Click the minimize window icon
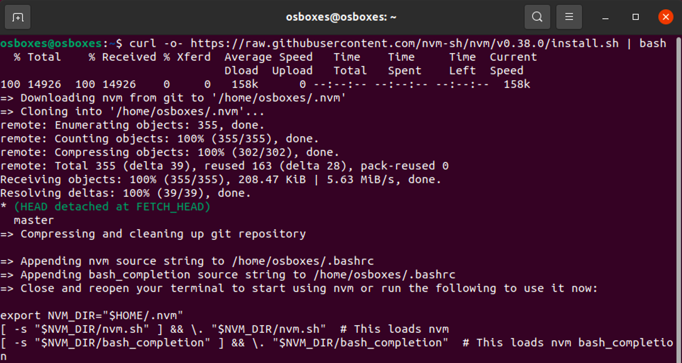This screenshot has width=682, height=363. 605,17
